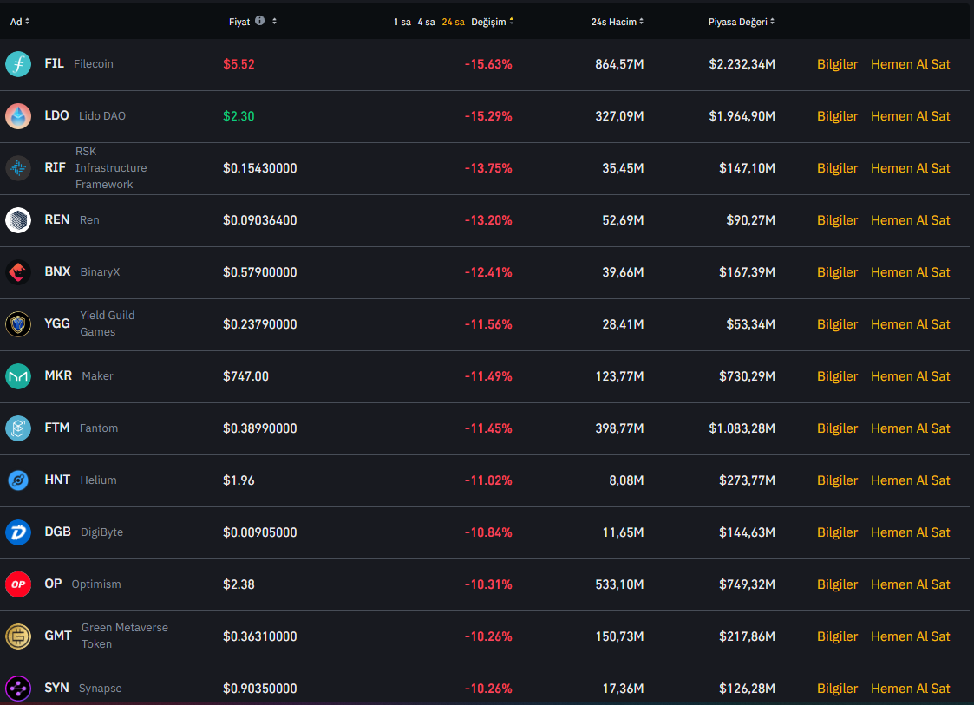Switch to the 1 sa timeframe
This screenshot has height=705, width=974.
[x=402, y=22]
